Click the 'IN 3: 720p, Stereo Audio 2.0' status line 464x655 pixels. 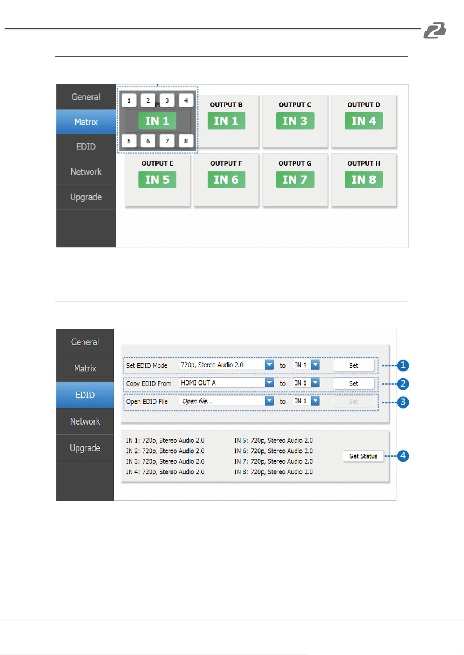[165, 462]
